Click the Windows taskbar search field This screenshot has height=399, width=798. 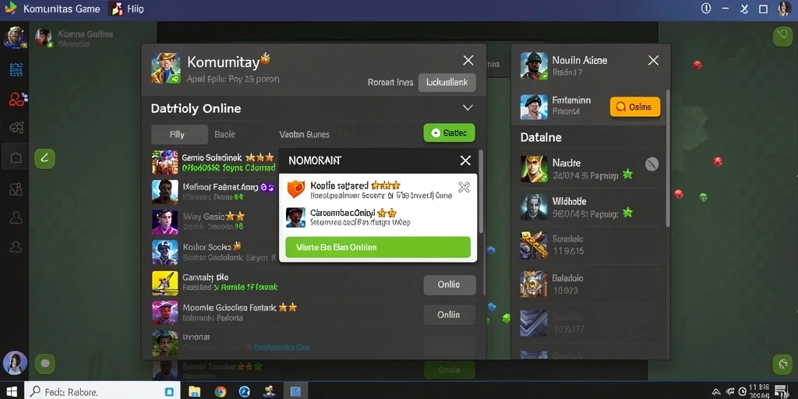[x=102, y=391]
